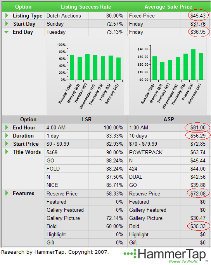Expand the Start Day row arrow
The width and height of the screenshot is (211, 265).
(x=7, y=23)
